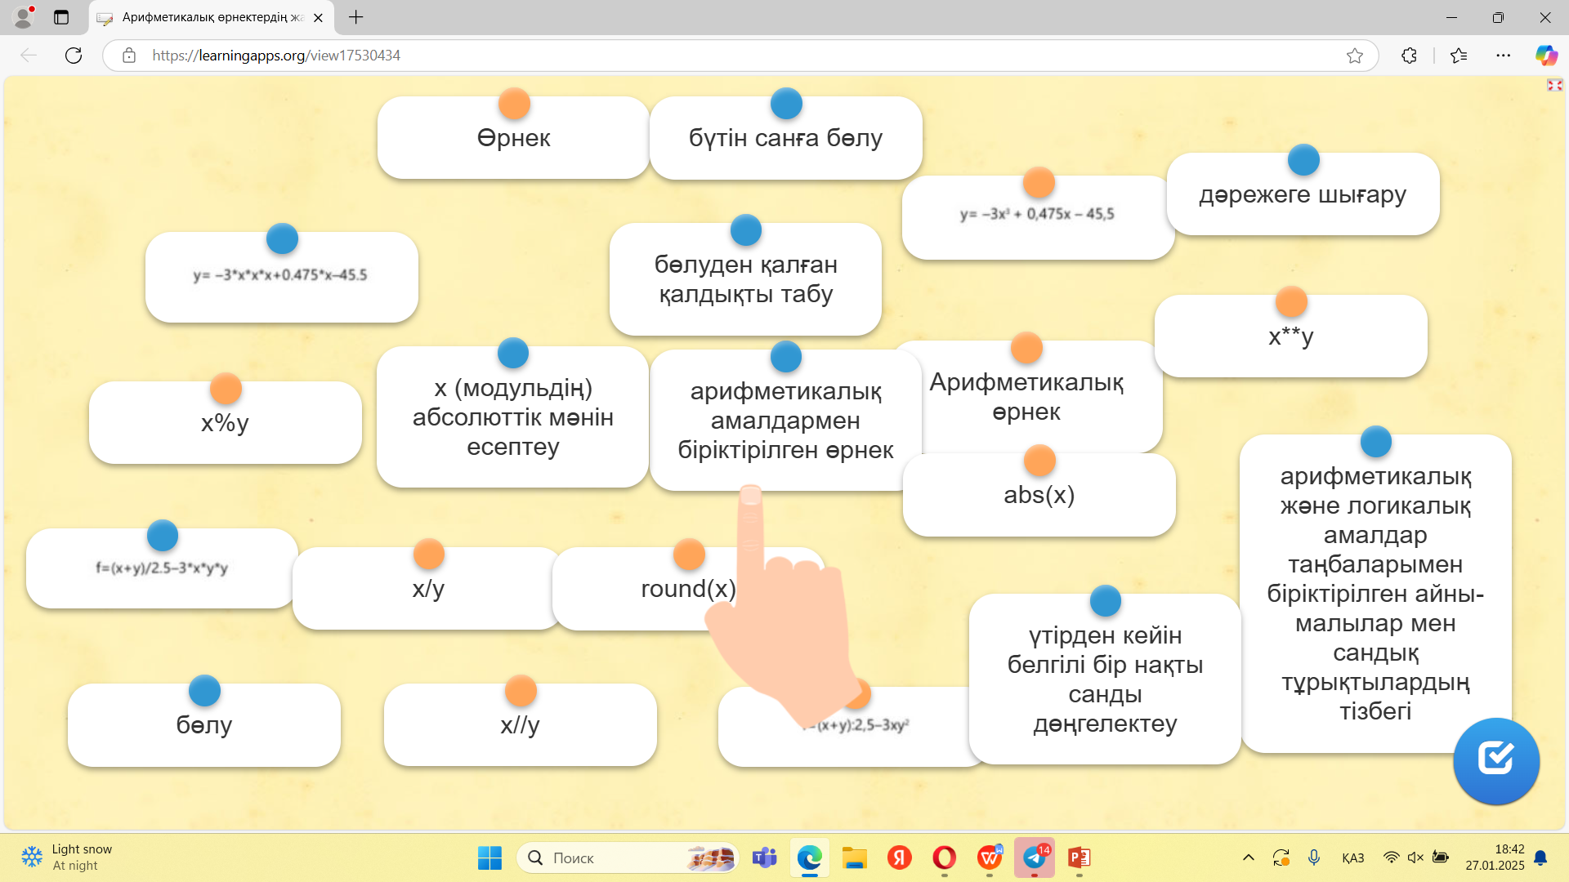Close the current Арифметикалық өрнектердің tab
1569x882 pixels.
[x=318, y=17]
